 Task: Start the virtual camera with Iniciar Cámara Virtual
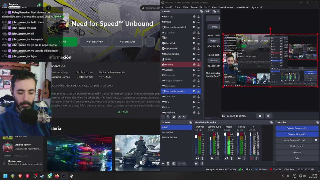coord(294,140)
